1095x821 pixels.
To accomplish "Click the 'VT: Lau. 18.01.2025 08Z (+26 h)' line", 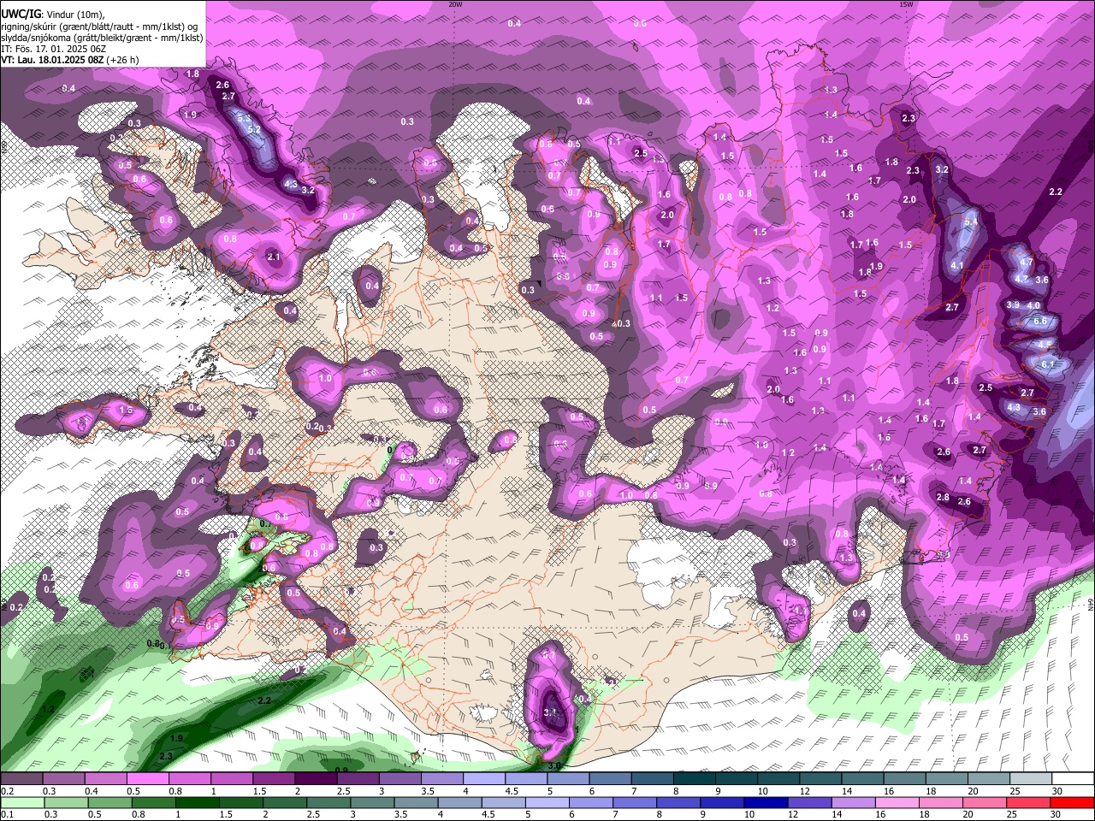I will tap(69, 60).
